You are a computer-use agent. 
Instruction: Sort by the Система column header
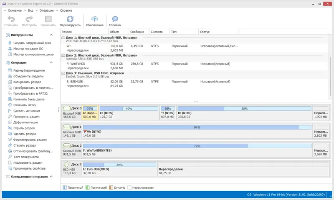coord(159,32)
